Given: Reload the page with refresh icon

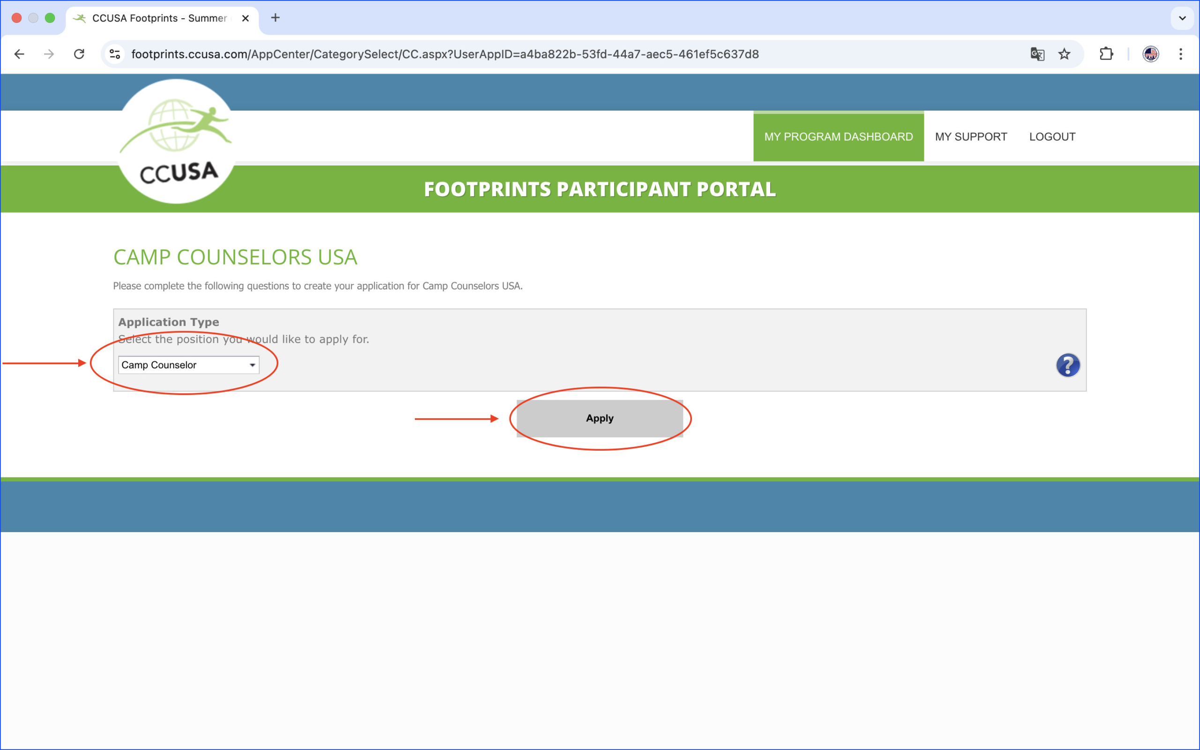Looking at the screenshot, I should coord(79,54).
